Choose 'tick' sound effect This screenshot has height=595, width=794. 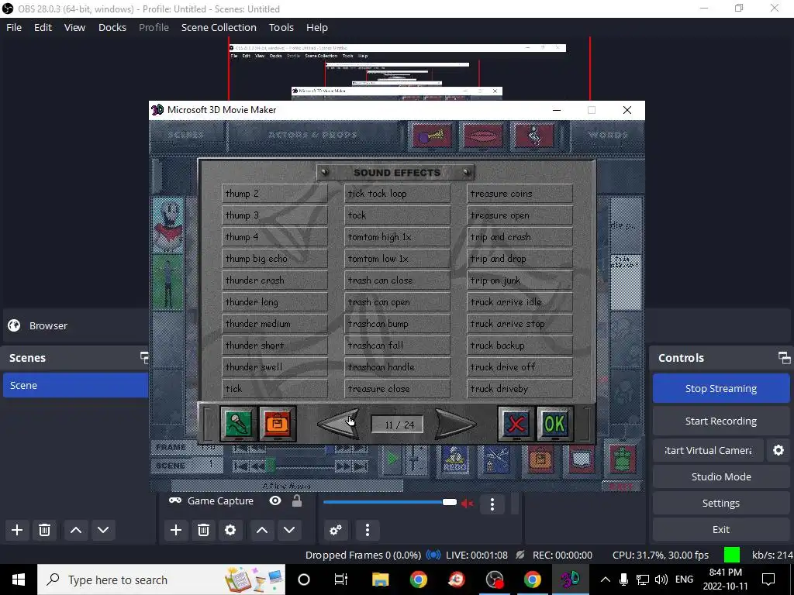pyautogui.click(x=274, y=389)
